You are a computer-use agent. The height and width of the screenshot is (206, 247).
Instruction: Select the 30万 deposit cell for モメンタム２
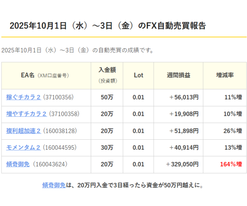click(x=107, y=147)
